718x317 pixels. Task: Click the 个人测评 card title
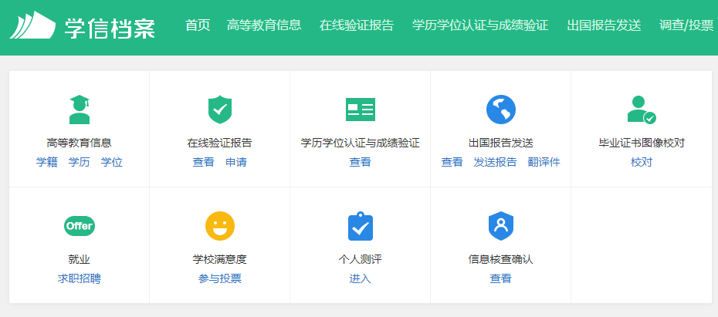point(361,260)
